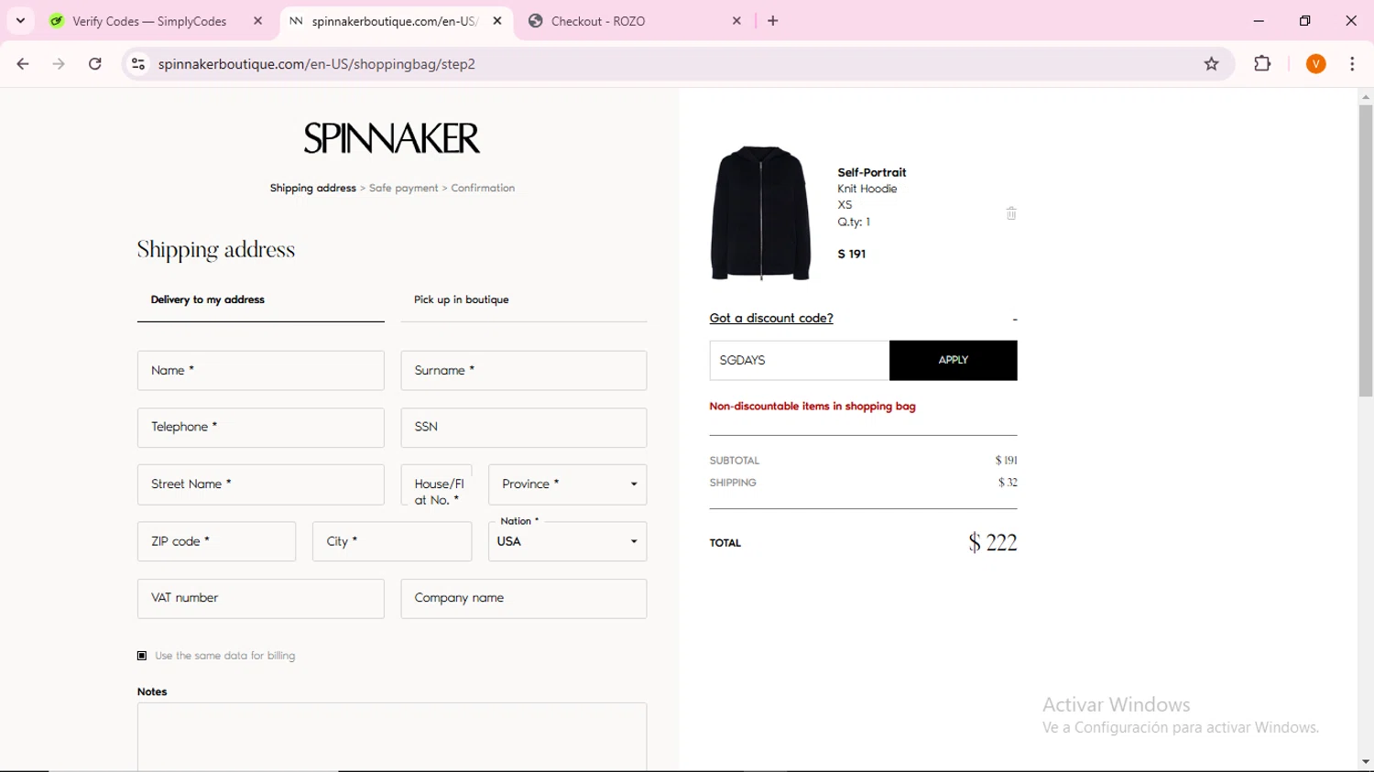Click the SUBTOTAL row label
Image resolution: width=1374 pixels, height=772 pixels.
pos(735,461)
